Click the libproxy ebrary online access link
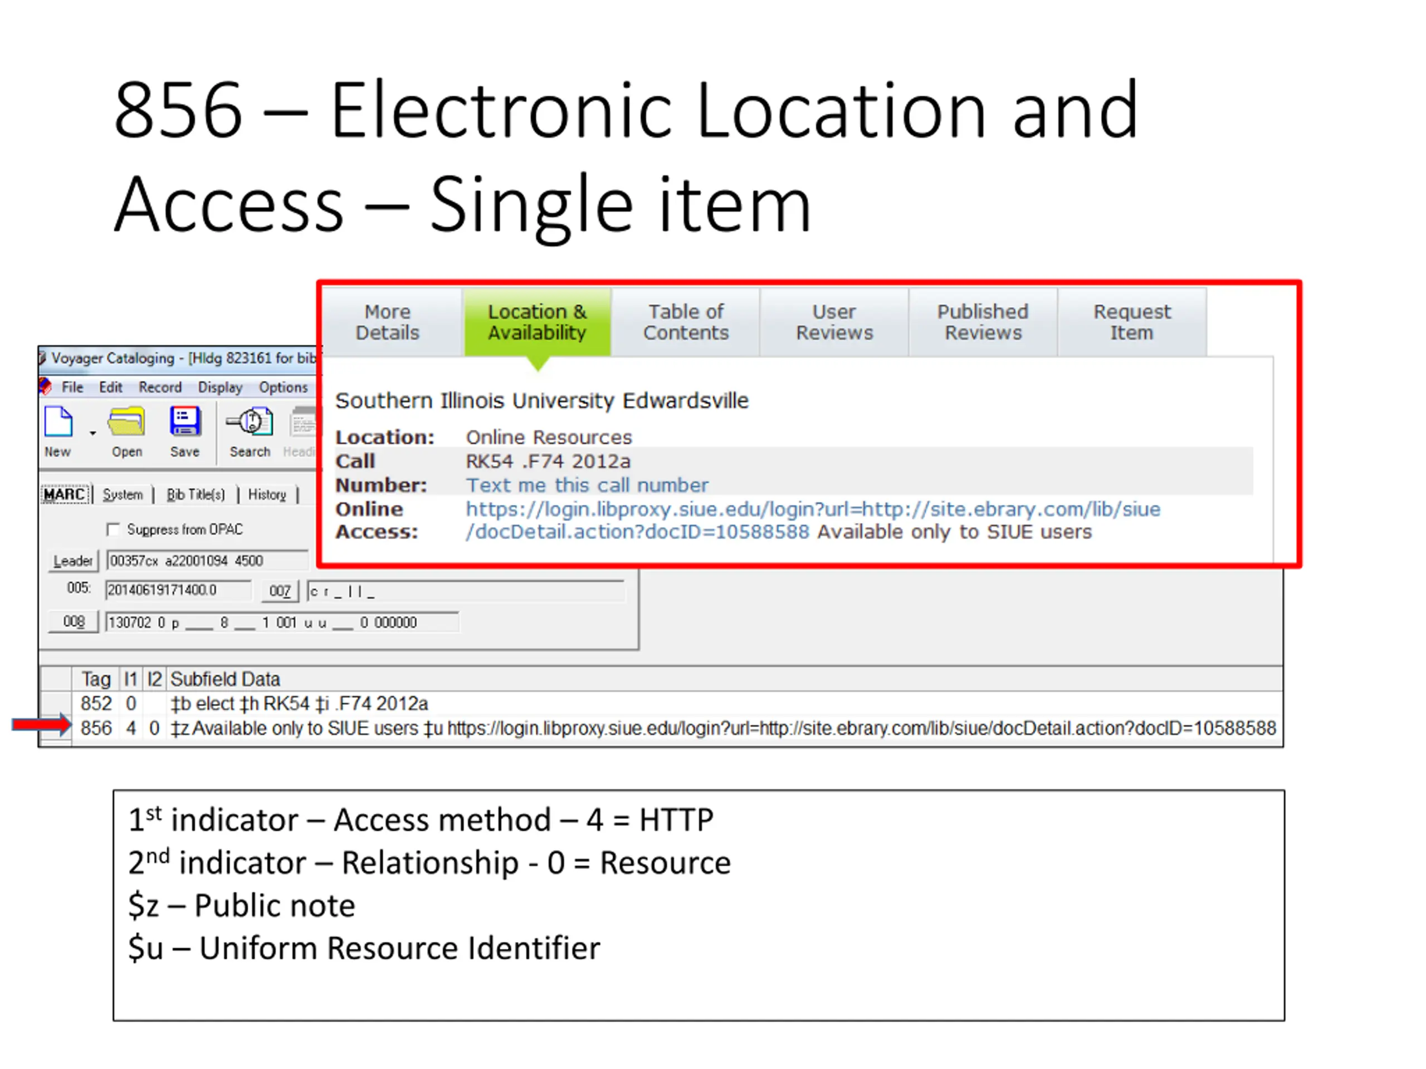Image resolution: width=1426 pixels, height=1069 pixels. tap(813, 521)
